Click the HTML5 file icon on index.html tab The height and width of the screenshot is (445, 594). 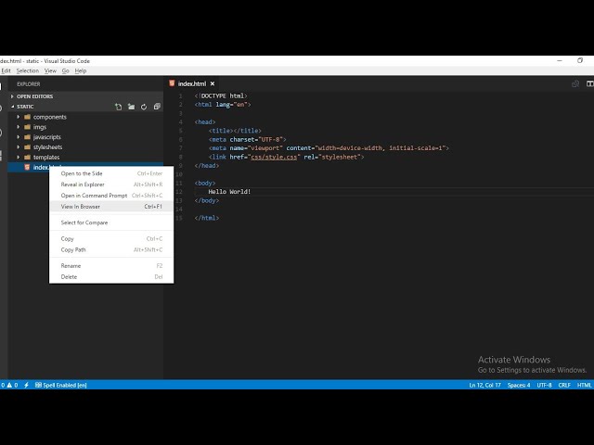[172, 83]
